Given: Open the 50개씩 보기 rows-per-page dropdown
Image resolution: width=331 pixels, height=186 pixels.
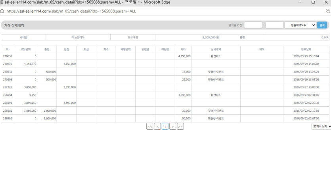Looking at the screenshot, I should (x=321, y=126).
